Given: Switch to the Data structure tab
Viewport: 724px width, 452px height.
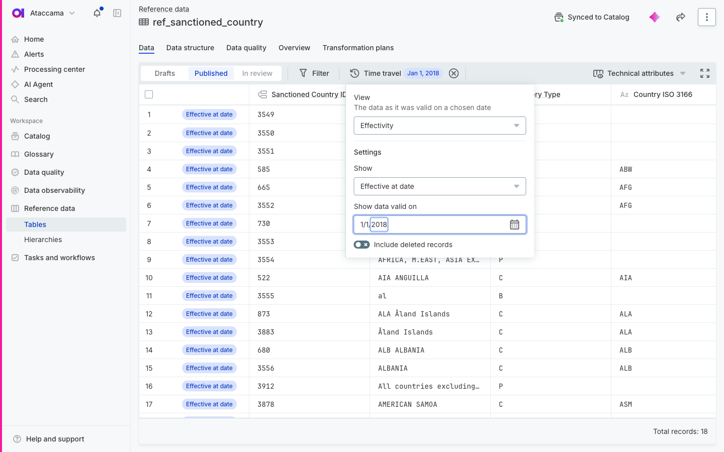Looking at the screenshot, I should click(x=190, y=48).
